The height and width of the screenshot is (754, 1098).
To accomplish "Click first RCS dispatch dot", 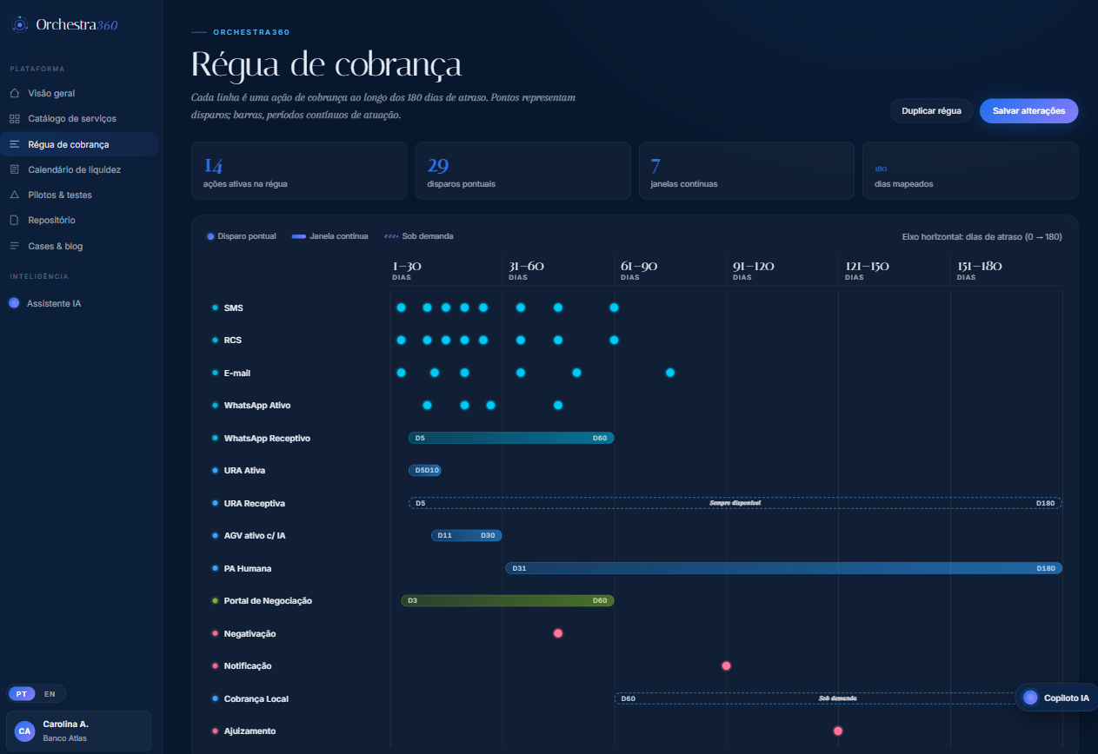I will point(401,340).
